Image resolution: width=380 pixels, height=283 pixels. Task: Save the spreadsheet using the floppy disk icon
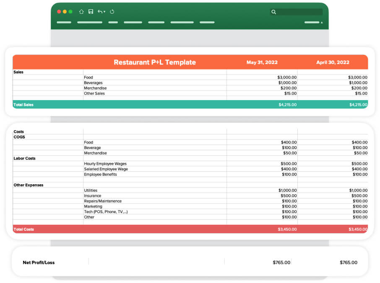pyautogui.click(x=91, y=12)
